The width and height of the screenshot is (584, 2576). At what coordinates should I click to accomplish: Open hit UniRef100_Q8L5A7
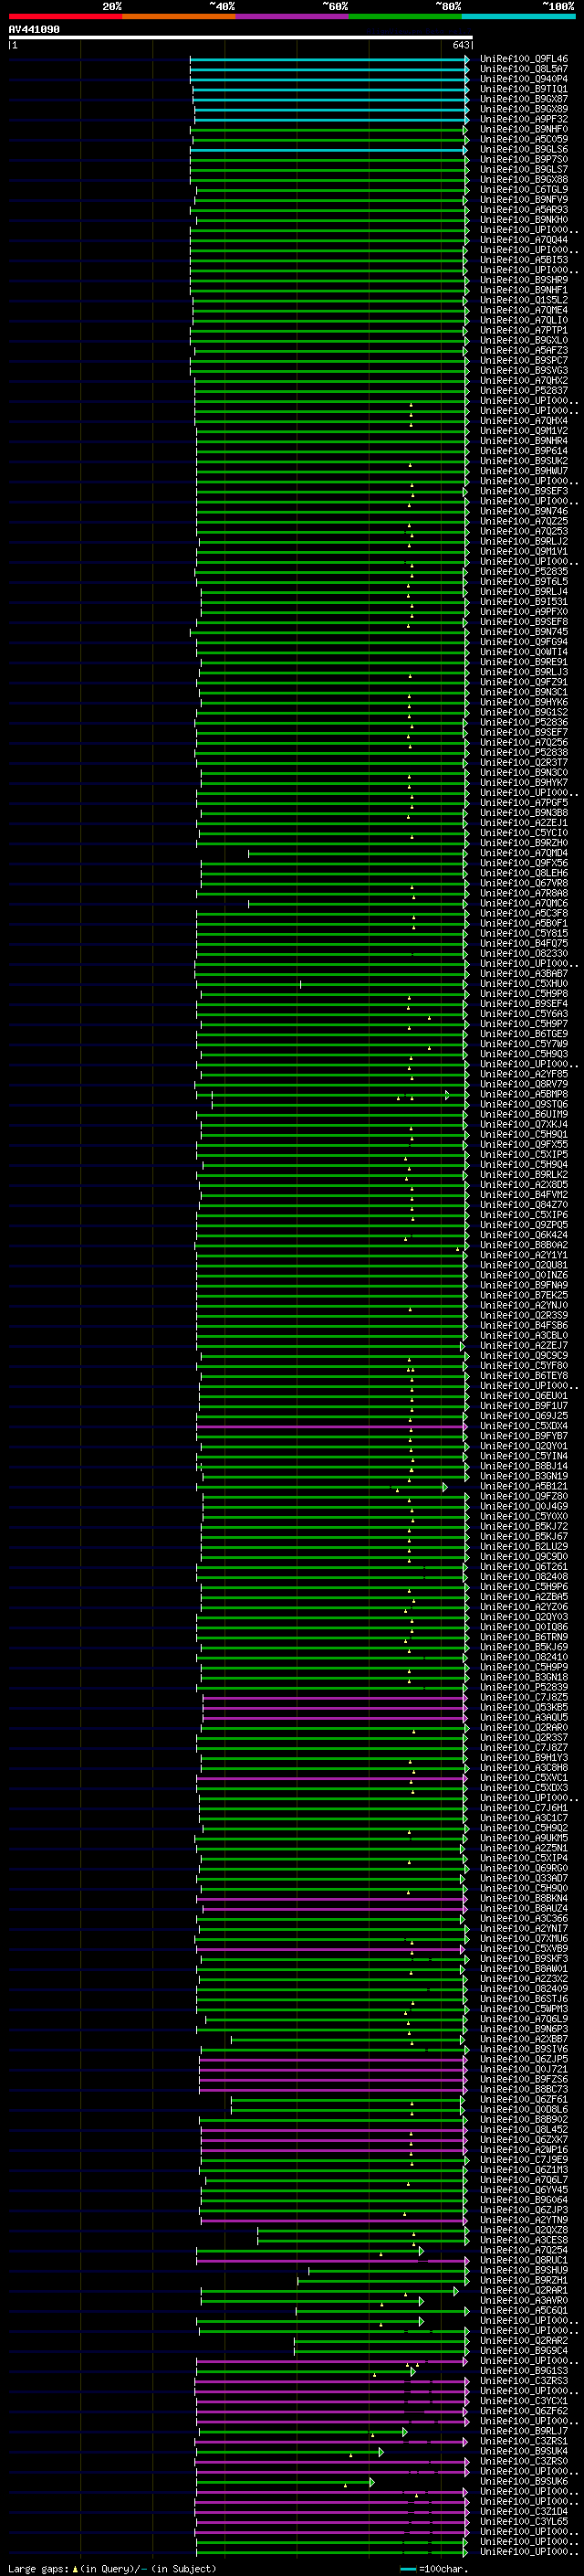pyautogui.click(x=524, y=69)
